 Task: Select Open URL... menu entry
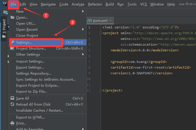coord(48,23)
